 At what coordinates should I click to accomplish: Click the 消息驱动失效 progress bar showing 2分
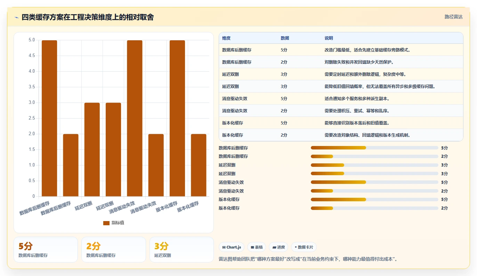[374, 191]
